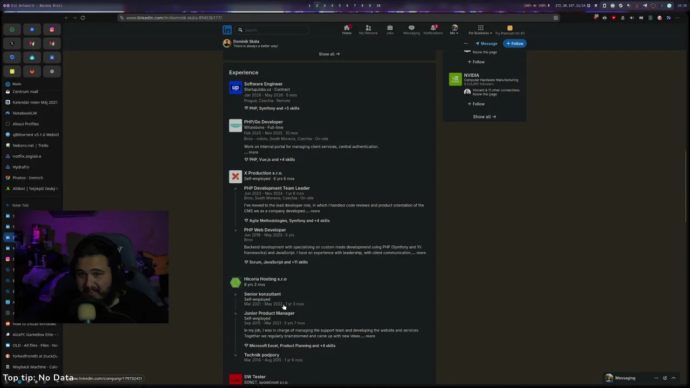Open Instagram pinned tab in sidebar
This screenshot has height=388, width=690.
click(x=52, y=30)
